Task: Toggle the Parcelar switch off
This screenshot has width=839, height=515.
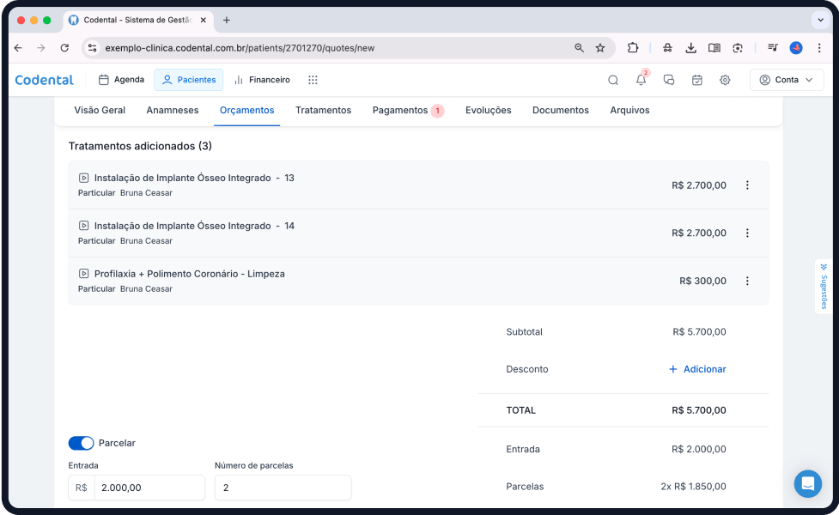Action: (81, 443)
